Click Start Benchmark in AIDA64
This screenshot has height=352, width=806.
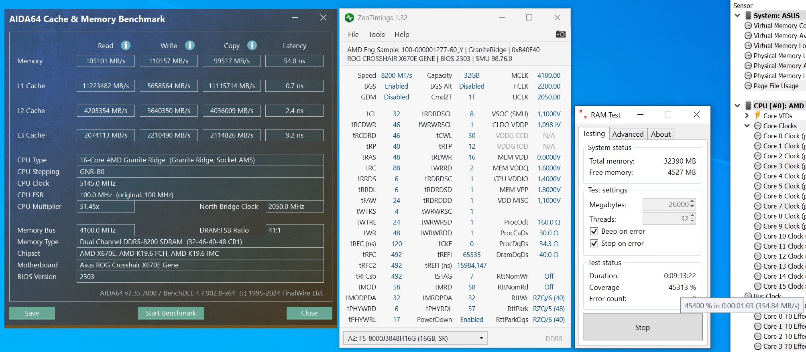(x=171, y=313)
